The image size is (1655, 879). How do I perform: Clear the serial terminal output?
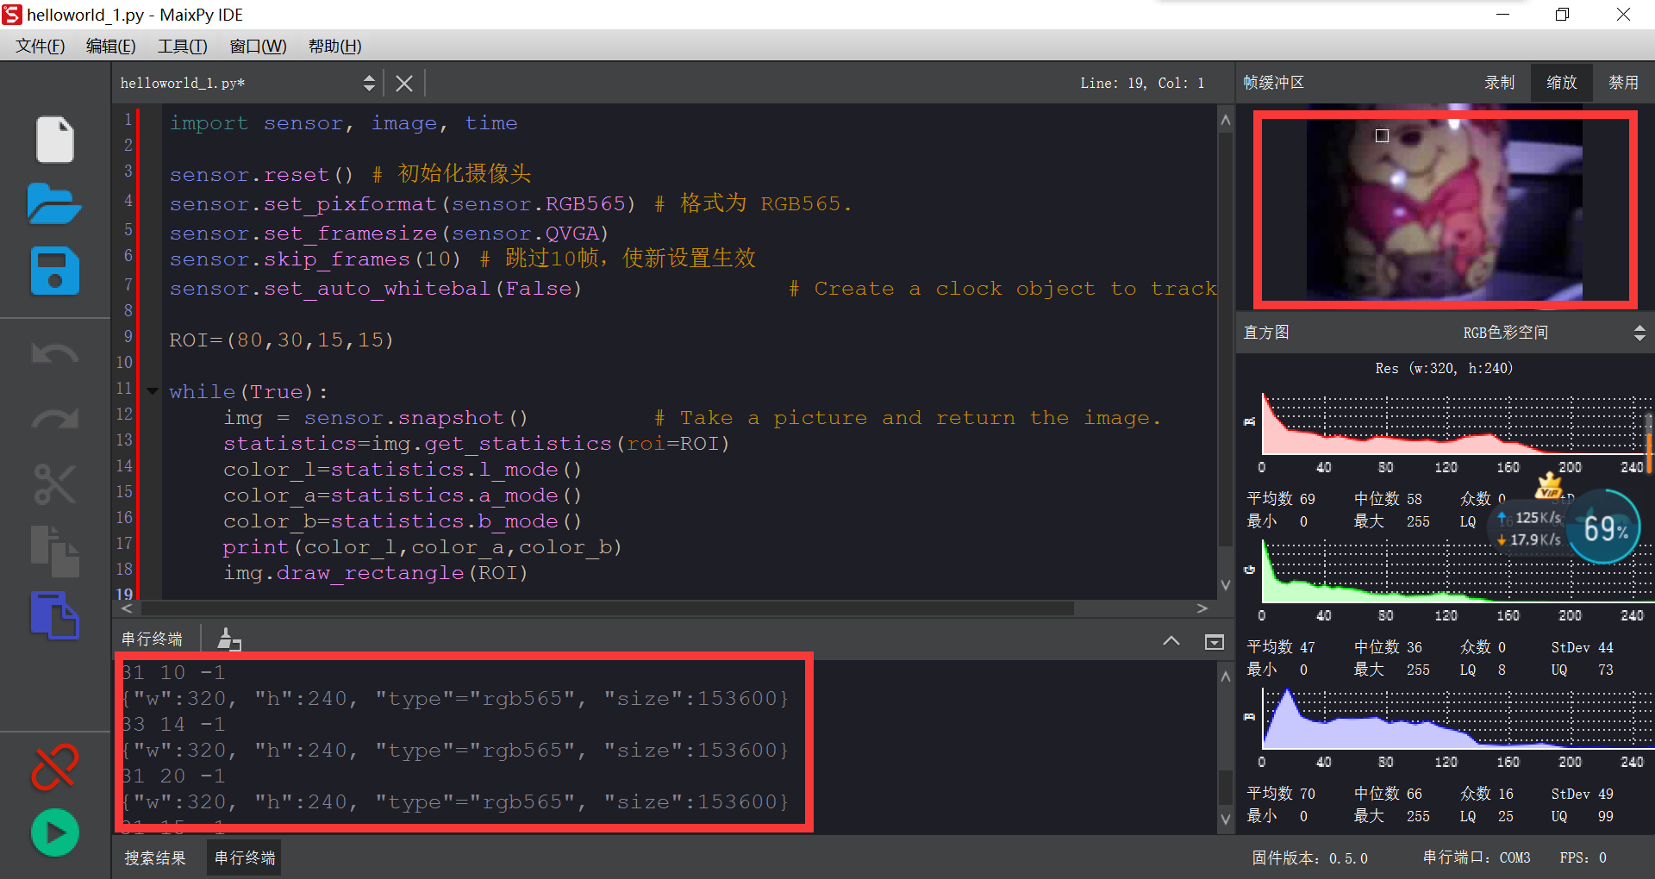pos(228,639)
